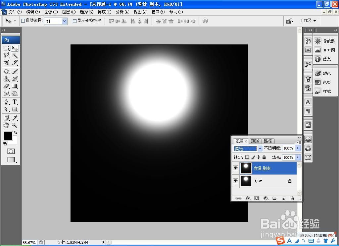Screen dimensions: 339x246
Task: Open the 图像 menu
Action: 51,12
